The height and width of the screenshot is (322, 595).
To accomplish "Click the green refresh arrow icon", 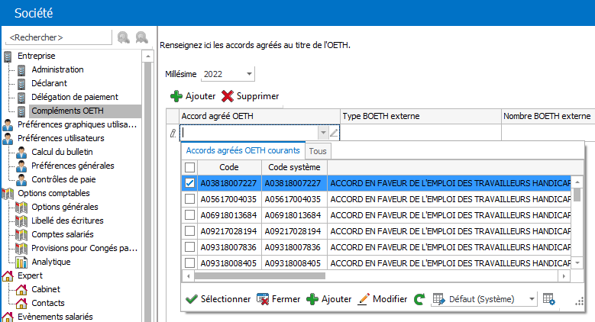I will click(419, 299).
